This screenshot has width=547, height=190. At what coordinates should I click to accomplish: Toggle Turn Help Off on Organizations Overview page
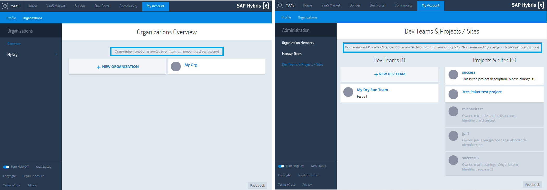pyautogui.click(x=6, y=167)
